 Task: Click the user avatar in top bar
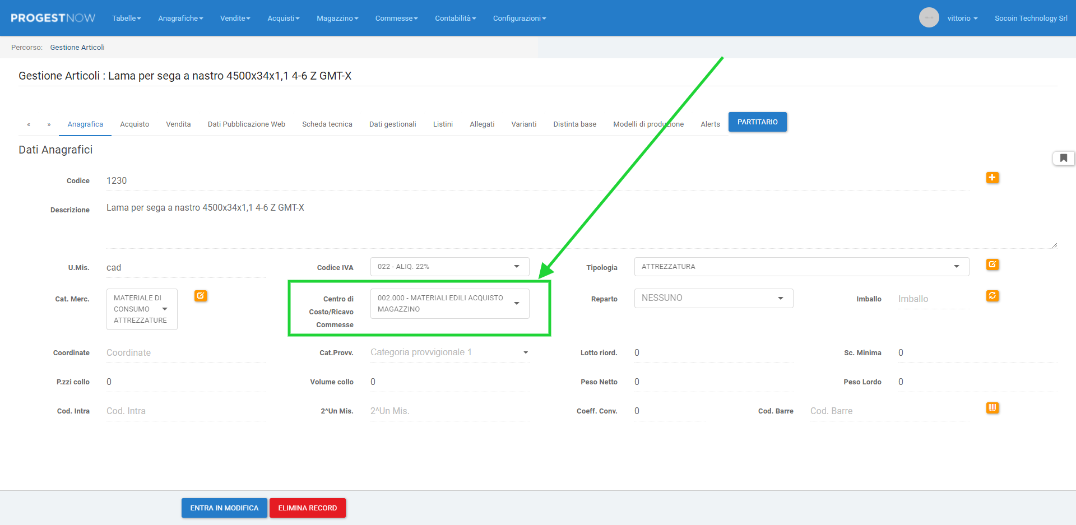929,18
